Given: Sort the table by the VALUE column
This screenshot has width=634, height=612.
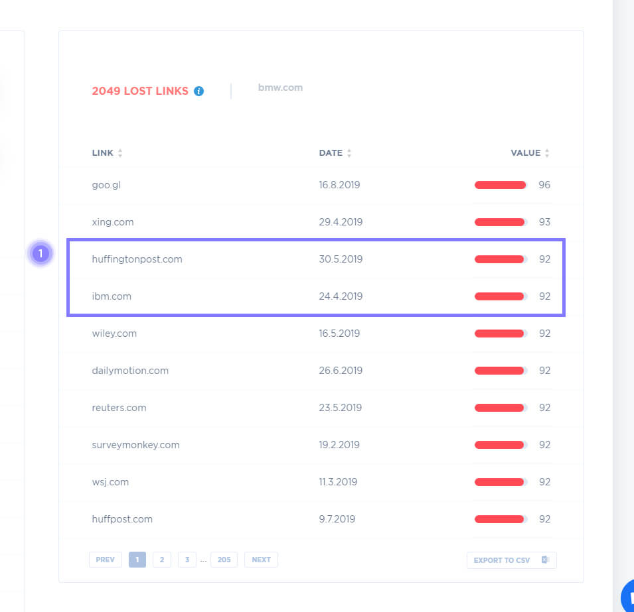Looking at the screenshot, I should 530,153.
